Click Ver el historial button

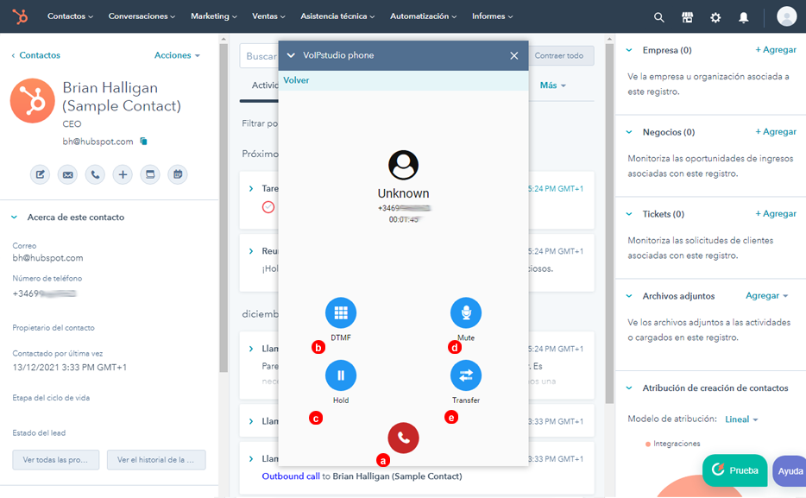[x=156, y=460]
